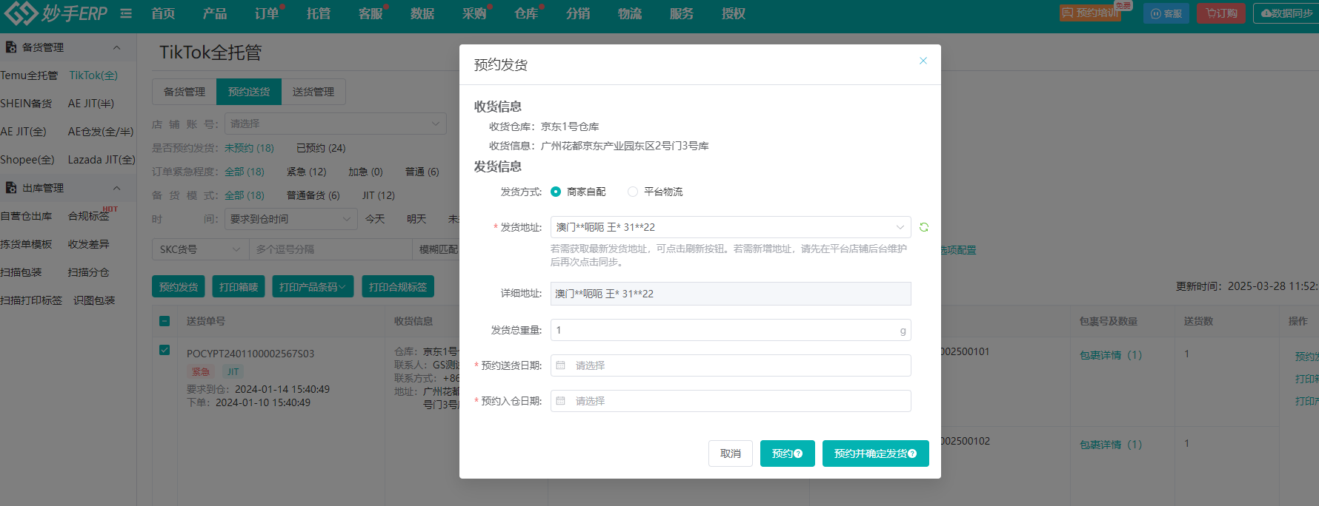Click the 打印合规标签 button

click(x=398, y=287)
